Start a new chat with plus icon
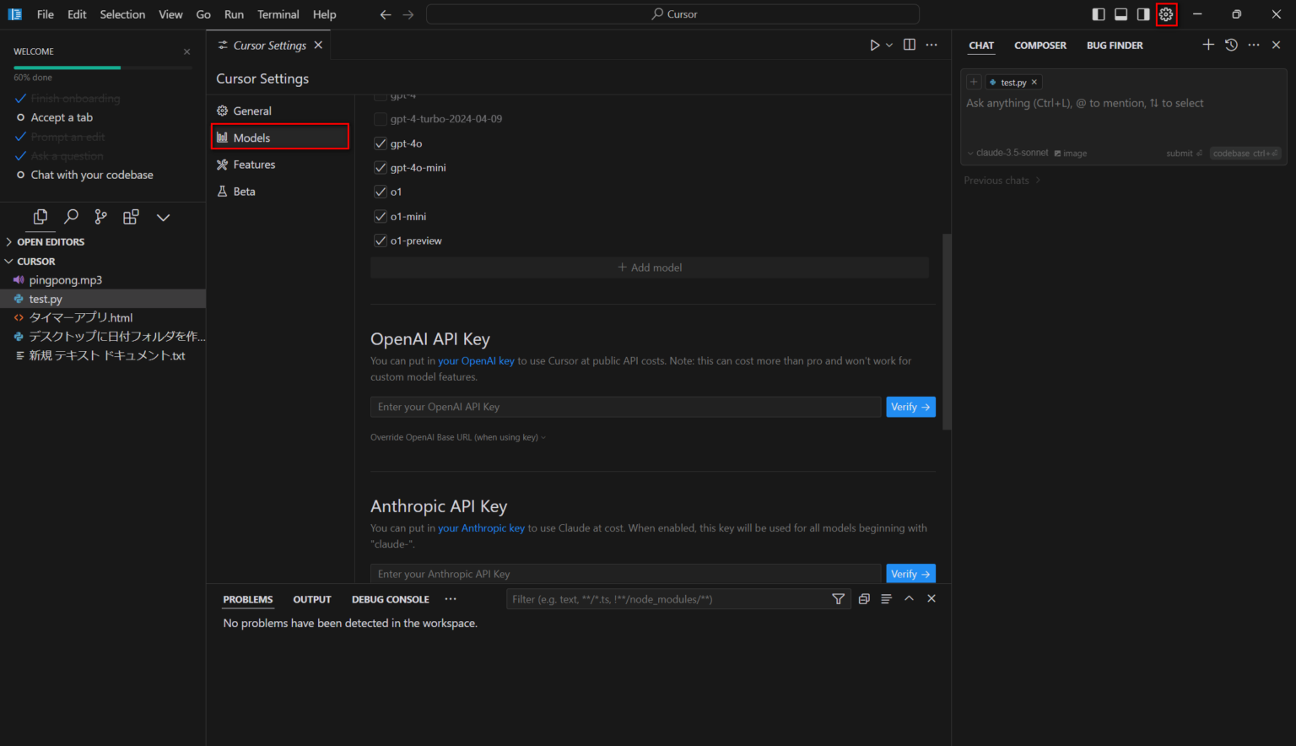 tap(1208, 45)
